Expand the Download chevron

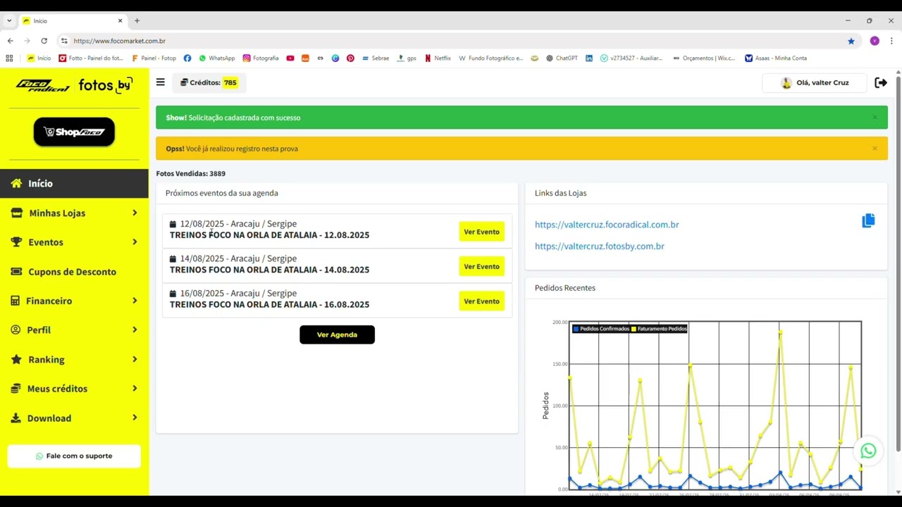click(x=135, y=418)
